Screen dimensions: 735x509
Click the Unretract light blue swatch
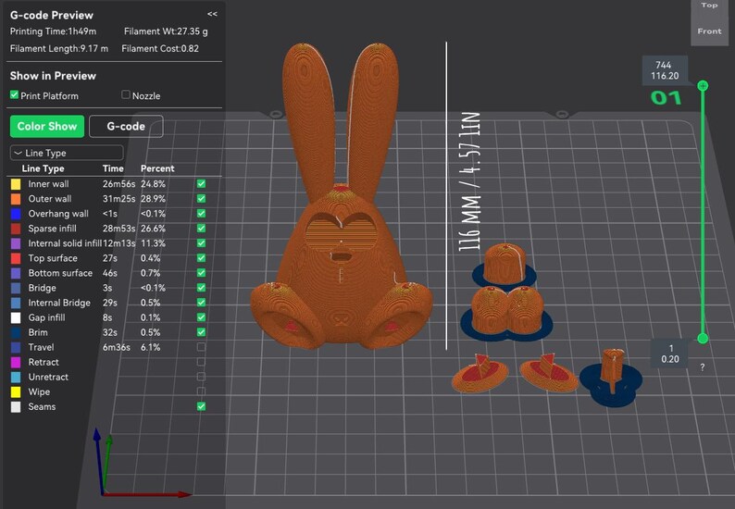coord(16,377)
